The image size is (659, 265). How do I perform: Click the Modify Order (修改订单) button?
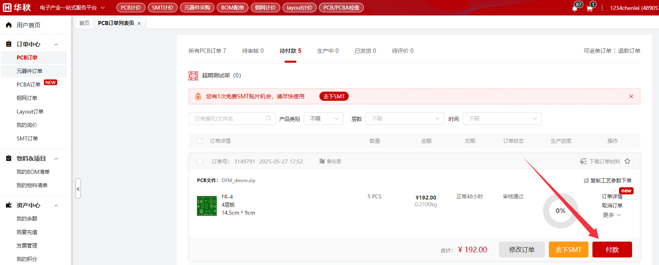coord(521,250)
